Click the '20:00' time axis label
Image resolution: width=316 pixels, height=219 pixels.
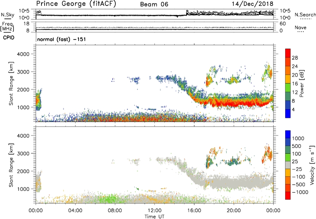pyautogui.click(x=234, y=211)
